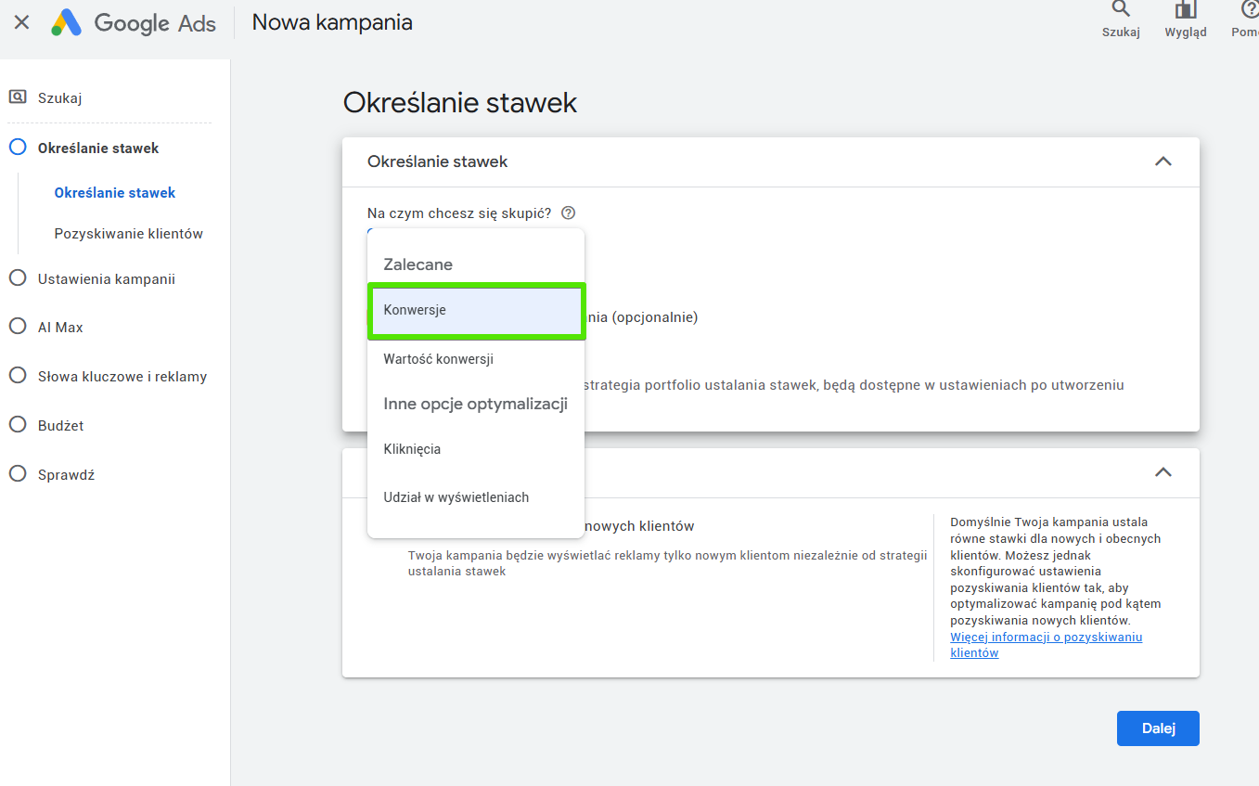The image size is (1259, 786).
Task: Click the Google Ads logo icon
Action: [67, 23]
